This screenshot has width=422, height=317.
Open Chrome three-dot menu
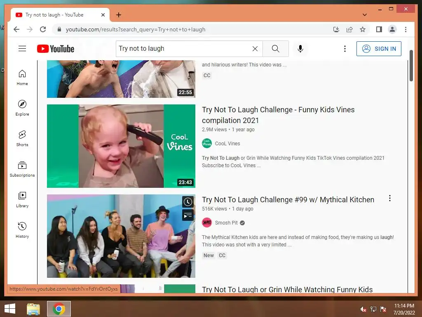coord(406,29)
